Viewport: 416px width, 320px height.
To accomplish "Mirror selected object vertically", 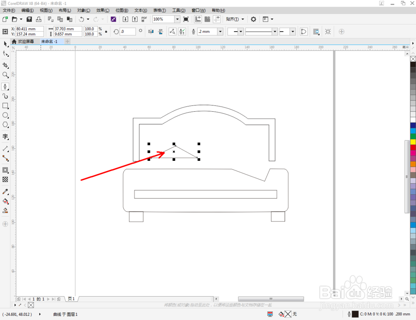I will point(161,32).
